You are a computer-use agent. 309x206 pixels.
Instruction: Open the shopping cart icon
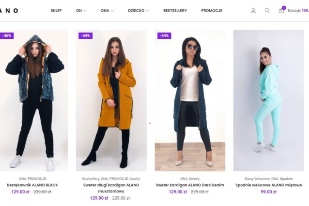pos(281,10)
